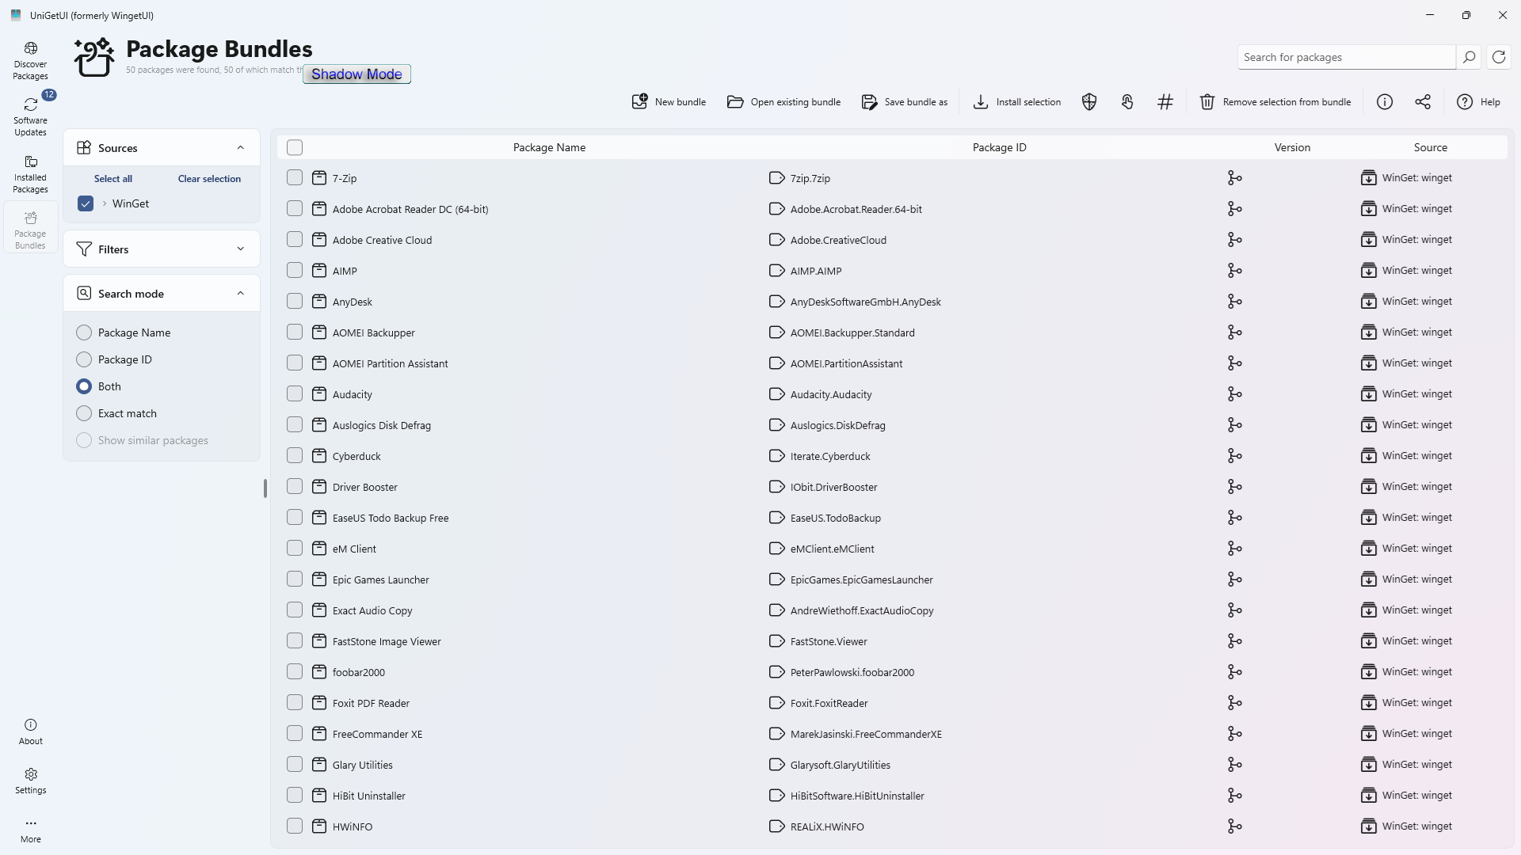Open the Software Updates page
The width and height of the screenshot is (1521, 855).
(x=31, y=116)
